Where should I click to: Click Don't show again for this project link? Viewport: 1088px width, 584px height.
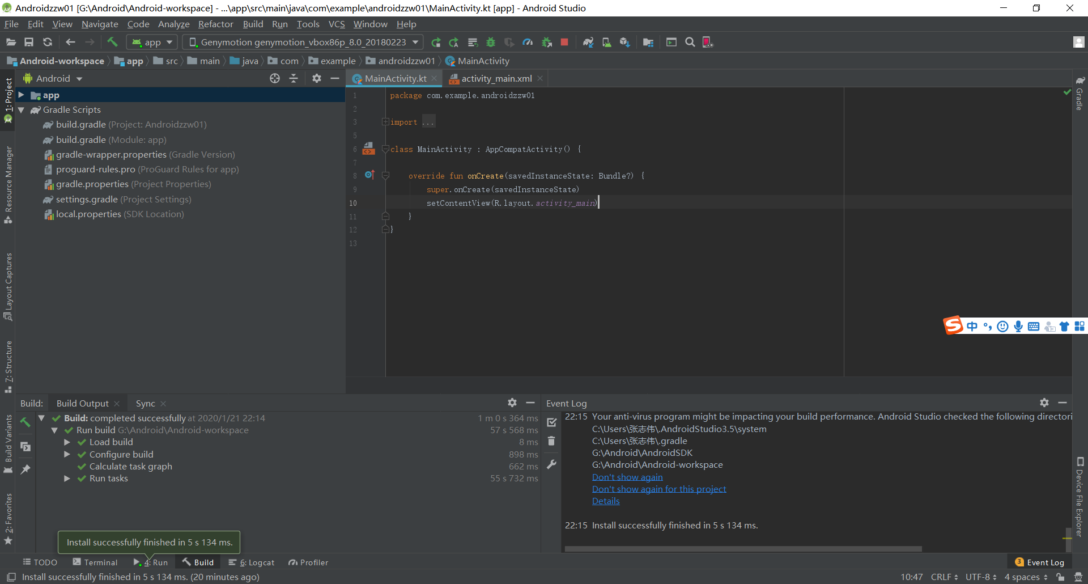point(659,489)
